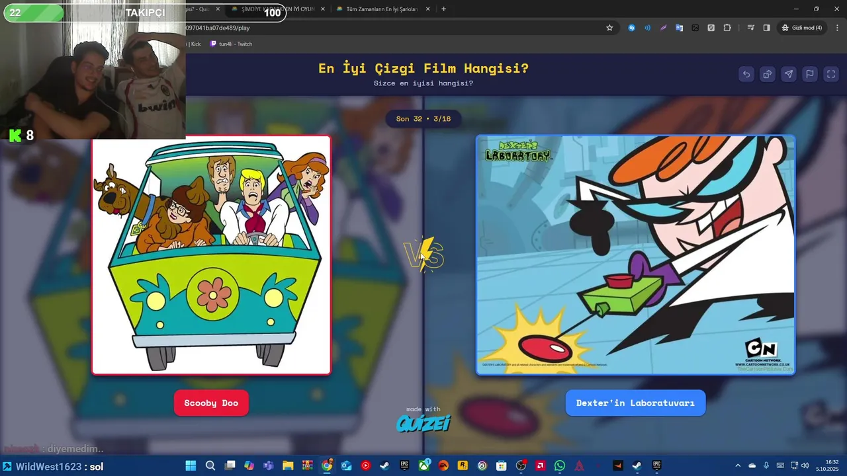Click the blue sound-wave extension icon
The height and width of the screenshot is (476, 847).
[x=647, y=28]
